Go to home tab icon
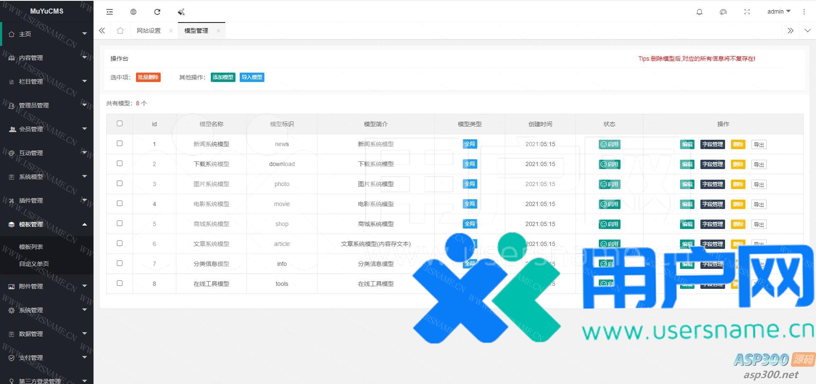Screen dimensions: 816x384 pos(120,31)
